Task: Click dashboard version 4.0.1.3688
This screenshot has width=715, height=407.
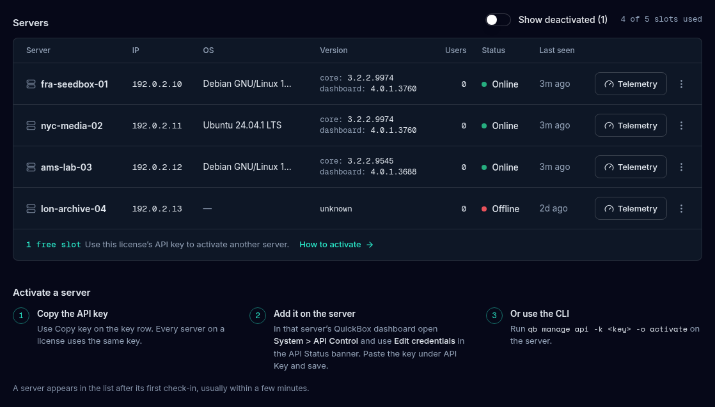Action: click(x=393, y=172)
